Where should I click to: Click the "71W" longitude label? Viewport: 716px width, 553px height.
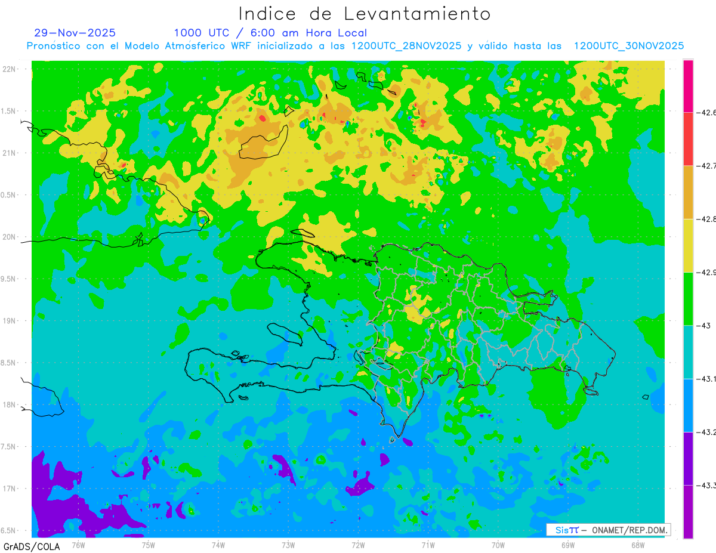pyautogui.click(x=428, y=545)
